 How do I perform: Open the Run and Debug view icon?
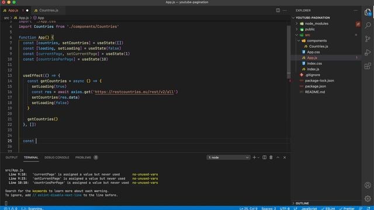[368, 52]
